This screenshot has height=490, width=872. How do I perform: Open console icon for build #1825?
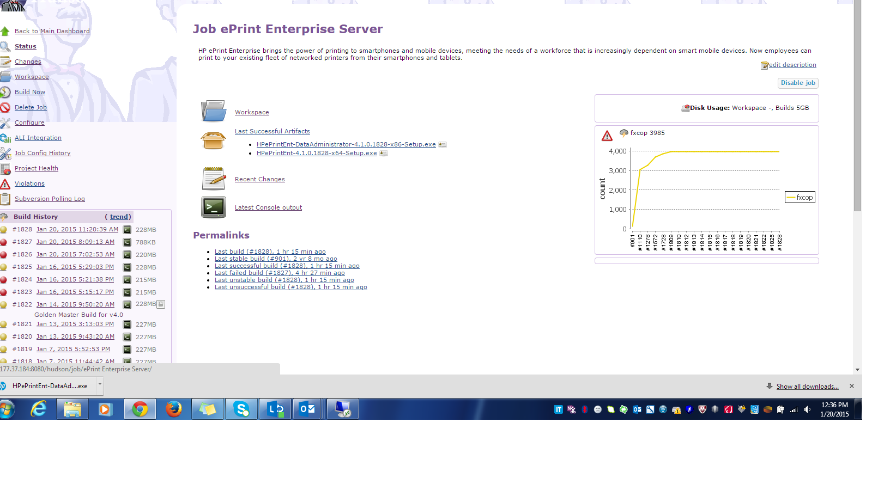pyautogui.click(x=127, y=267)
